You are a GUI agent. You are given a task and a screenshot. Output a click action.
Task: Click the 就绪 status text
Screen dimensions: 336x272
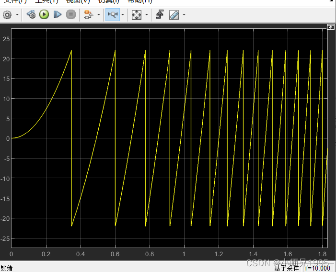(7, 268)
